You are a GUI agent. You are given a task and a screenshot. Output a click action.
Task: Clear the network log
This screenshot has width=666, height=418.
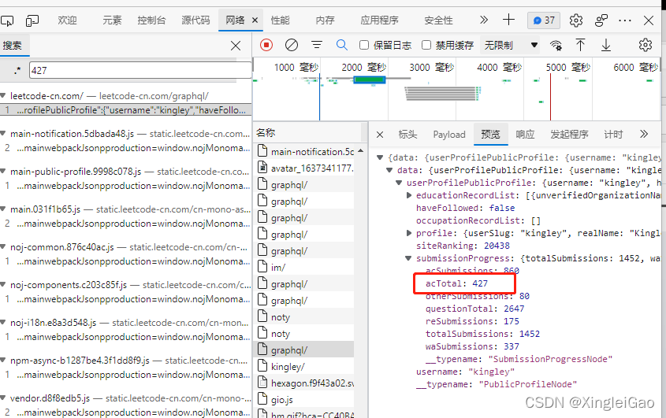click(292, 45)
